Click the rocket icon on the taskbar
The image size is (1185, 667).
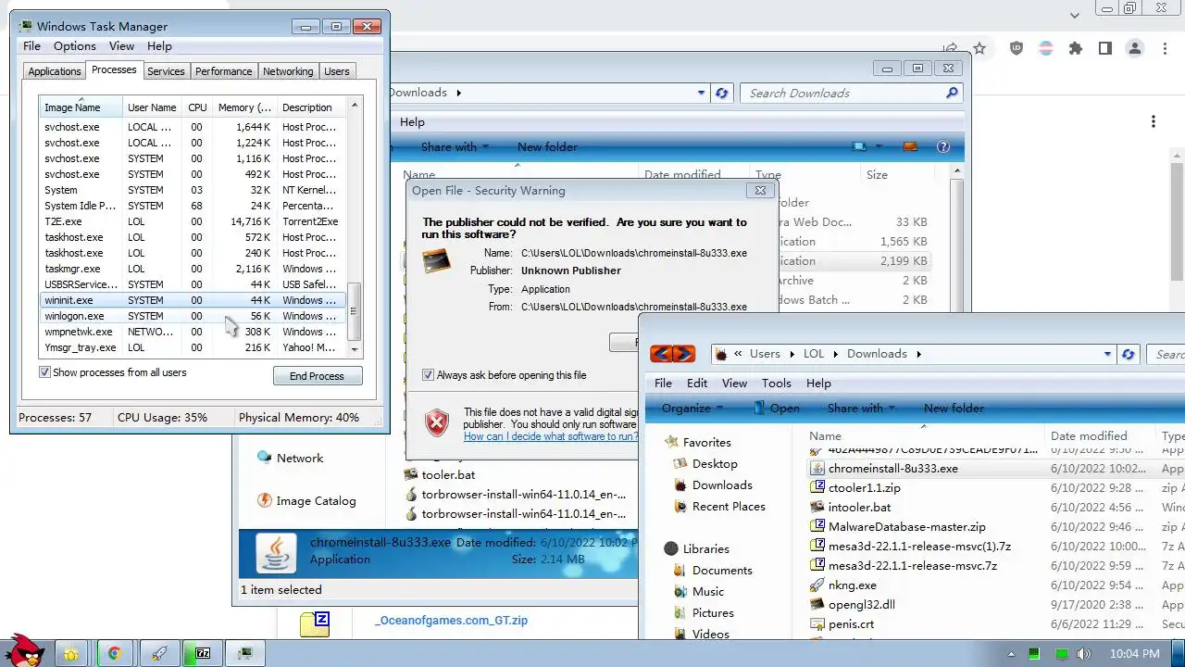[x=158, y=653]
